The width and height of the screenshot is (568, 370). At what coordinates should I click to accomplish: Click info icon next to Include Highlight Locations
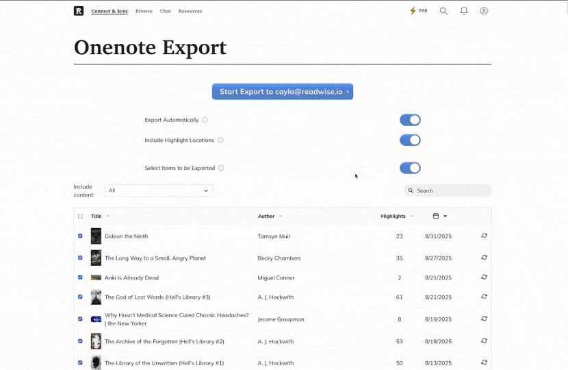pos(220,140)
